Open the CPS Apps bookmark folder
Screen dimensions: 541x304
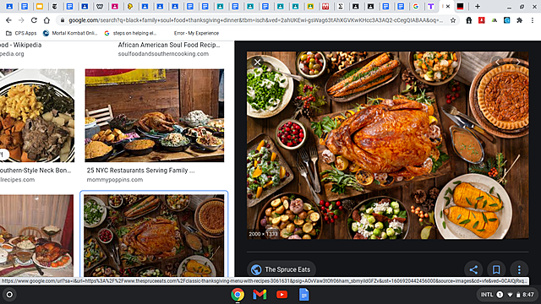(21, 33)
